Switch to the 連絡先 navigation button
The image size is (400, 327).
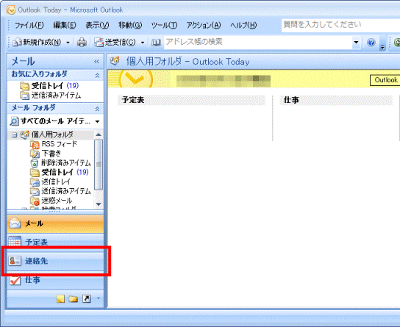(55, 261)
